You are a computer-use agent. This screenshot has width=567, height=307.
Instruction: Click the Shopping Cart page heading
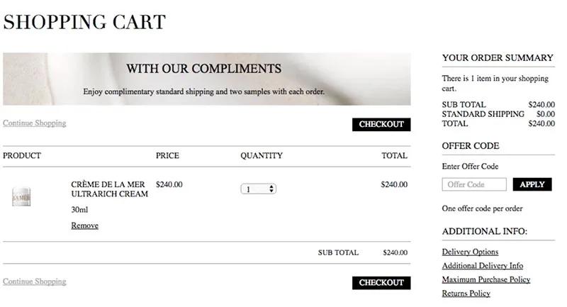[x=84, y=23]
